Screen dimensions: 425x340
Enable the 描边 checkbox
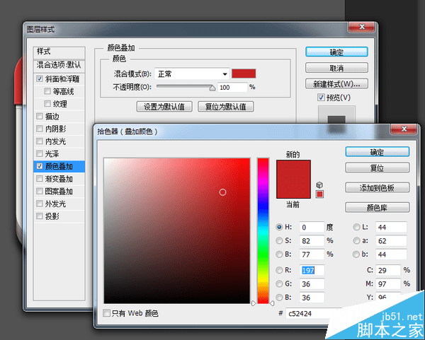40,117
